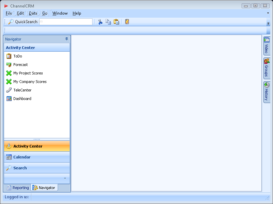Open the toolbar overflow options arrow

(x=268, y=23)
